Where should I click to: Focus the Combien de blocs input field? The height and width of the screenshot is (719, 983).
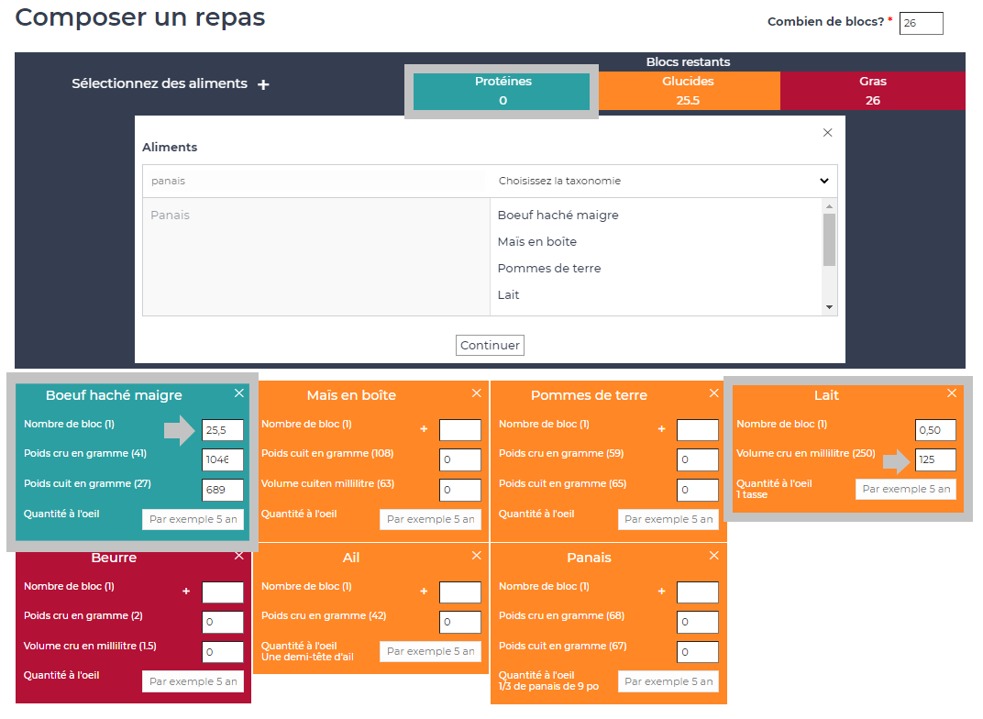pyautogui.click(x=921, y=23)
